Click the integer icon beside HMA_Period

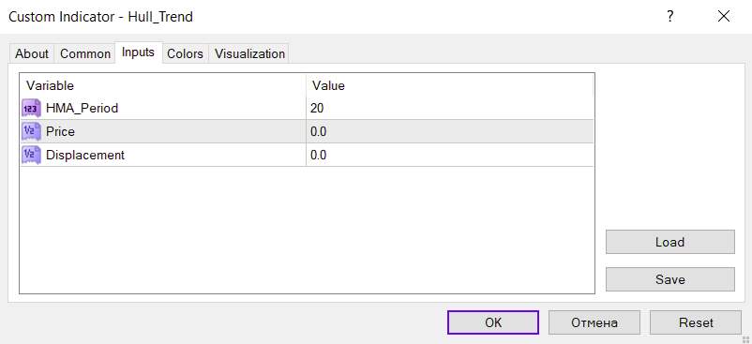(x=30, y=109)
